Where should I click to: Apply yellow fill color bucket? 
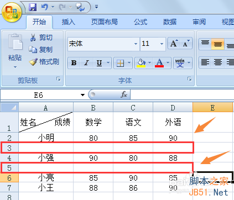point(141,63)
